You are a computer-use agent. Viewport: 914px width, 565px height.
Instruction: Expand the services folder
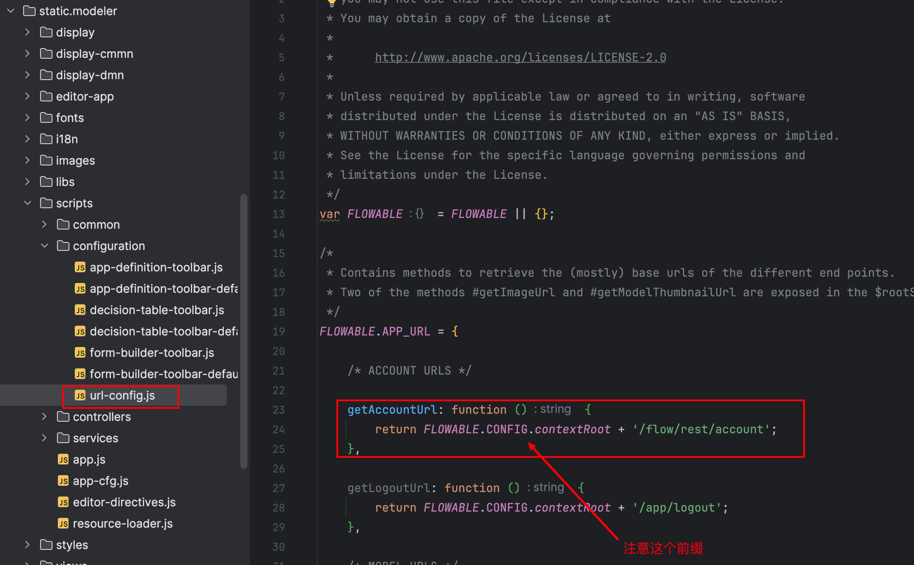pyautogui.click(x=44, y=438)
